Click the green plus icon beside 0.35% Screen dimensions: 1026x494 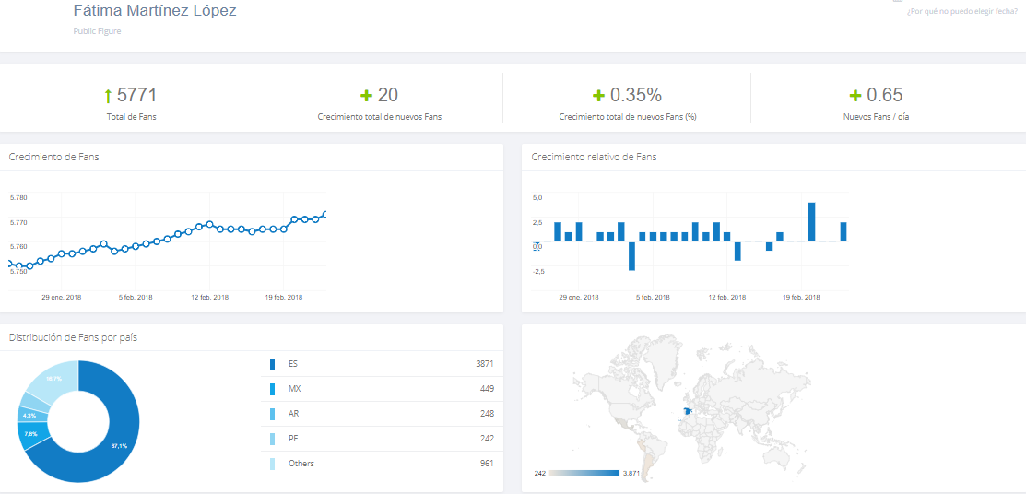pos(598,96)
